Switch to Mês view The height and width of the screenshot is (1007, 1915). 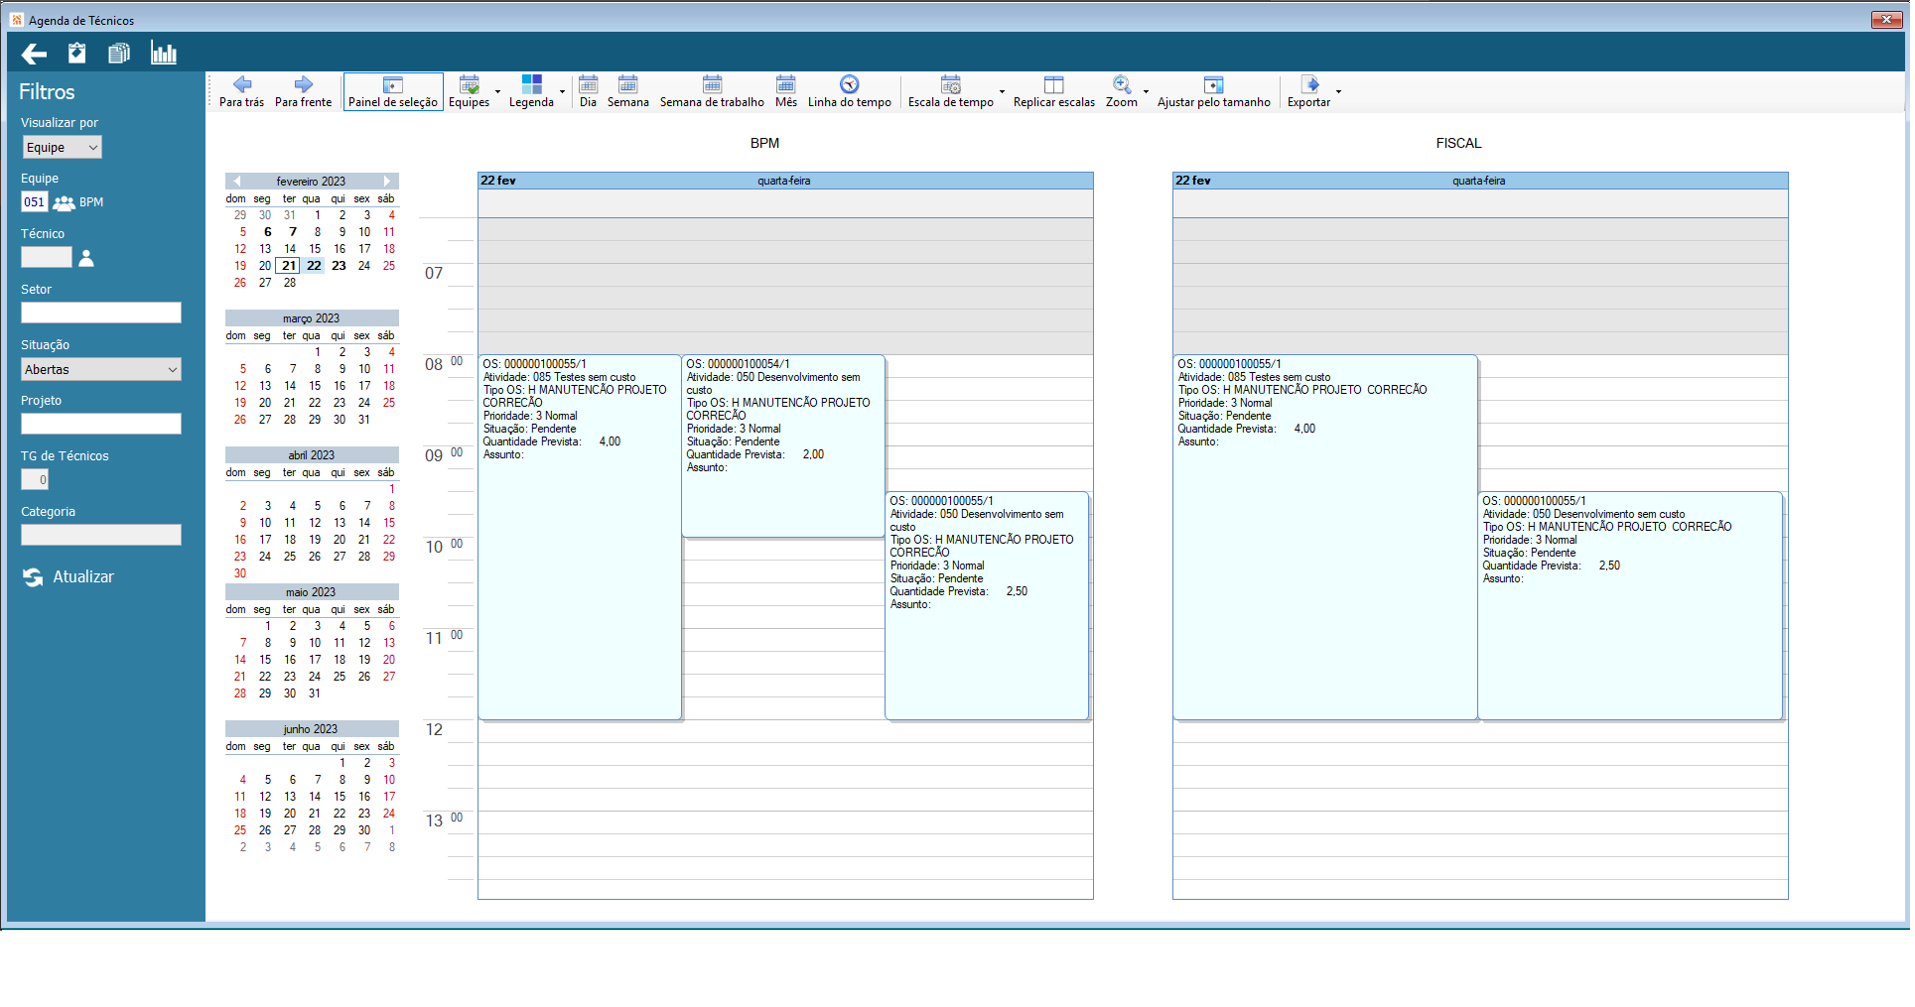786,91
